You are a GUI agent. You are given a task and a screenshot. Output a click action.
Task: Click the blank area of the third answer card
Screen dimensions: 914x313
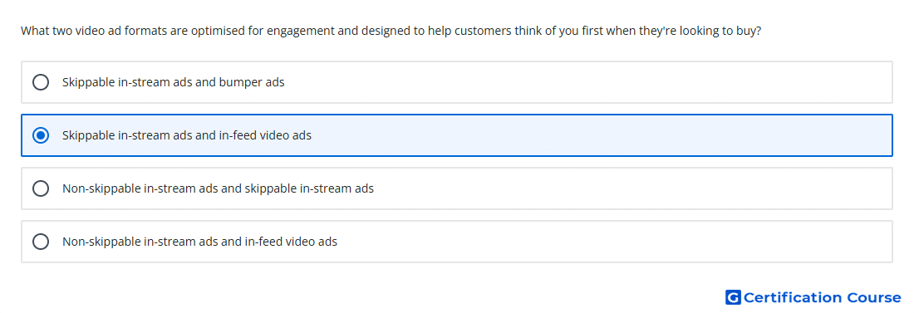pyautogui.click(x=632, y=188)
